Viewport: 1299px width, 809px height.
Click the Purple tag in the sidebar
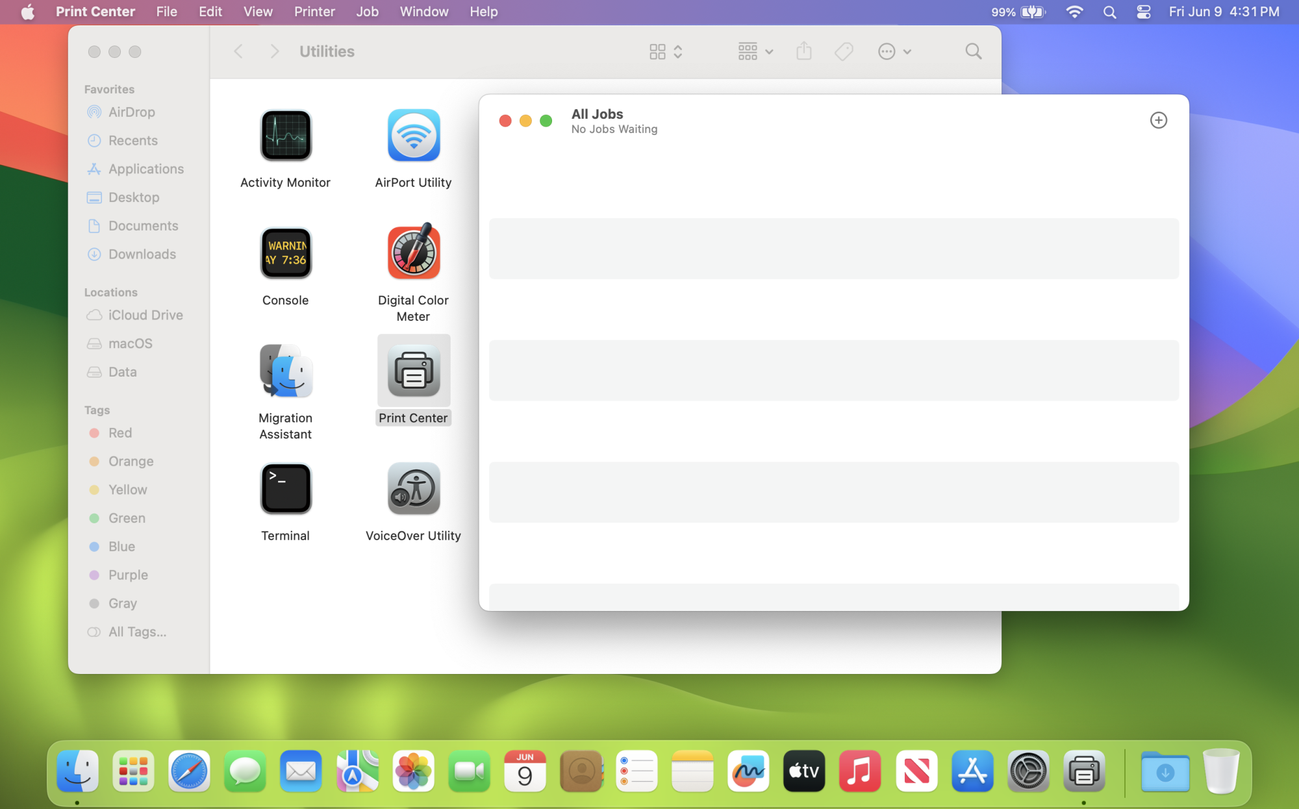128,575
